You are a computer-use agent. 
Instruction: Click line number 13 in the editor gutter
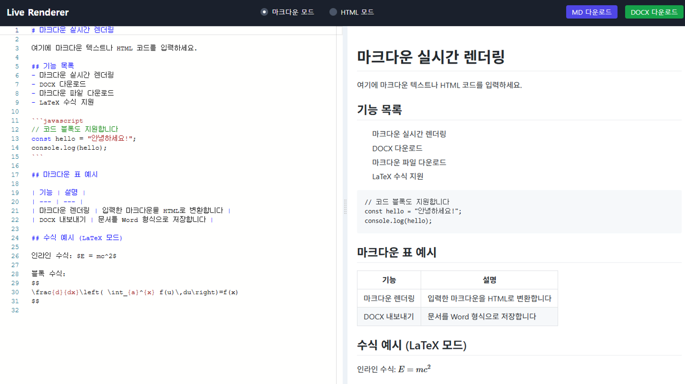tap(17, 139)
